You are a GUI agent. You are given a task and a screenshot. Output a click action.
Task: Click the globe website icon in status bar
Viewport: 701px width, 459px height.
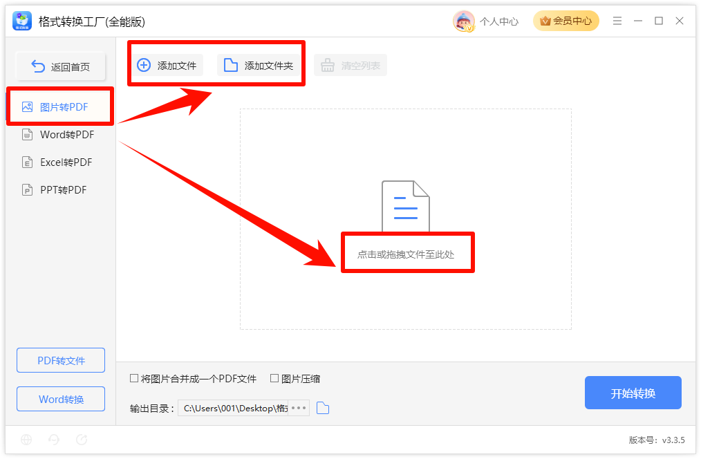[x=26, y=440]
